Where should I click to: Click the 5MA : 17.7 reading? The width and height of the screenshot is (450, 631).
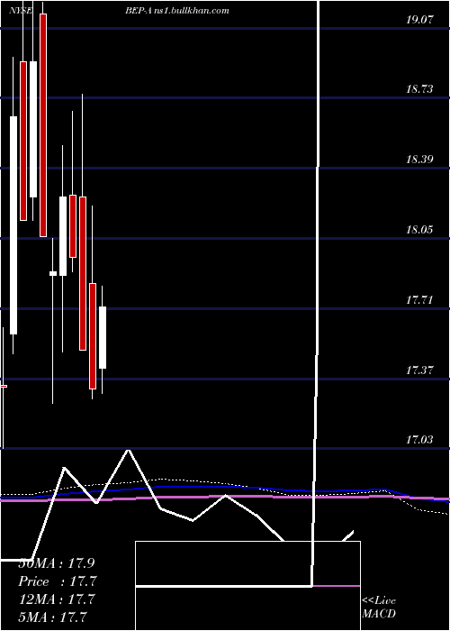[x=53, y=617]
